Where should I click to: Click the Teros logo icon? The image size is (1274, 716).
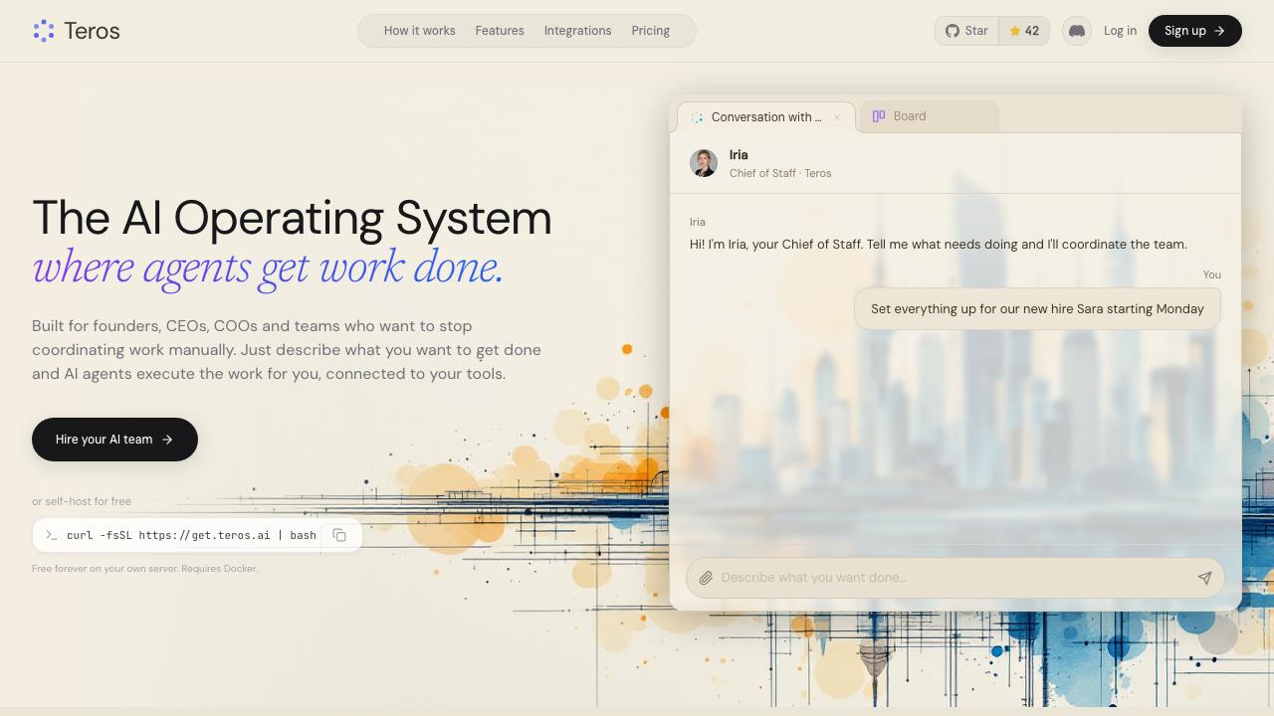[x=44, y=31]
